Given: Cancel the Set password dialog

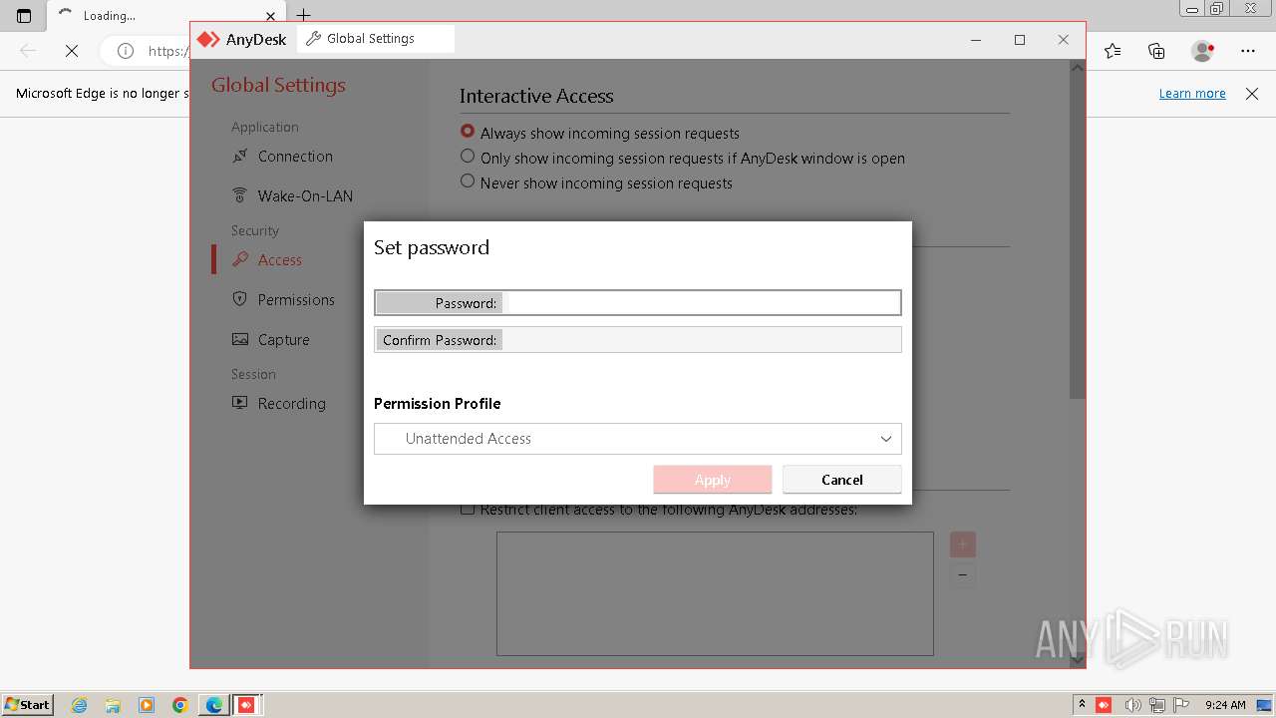Looking at the screenshot, I should (842, 480).
